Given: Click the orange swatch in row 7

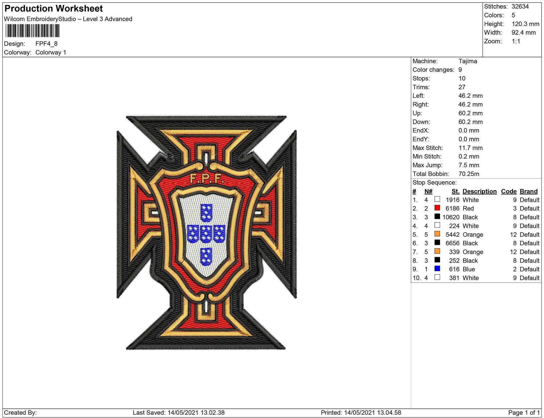Looking at the screenshot, I should [x=437, y=251].
